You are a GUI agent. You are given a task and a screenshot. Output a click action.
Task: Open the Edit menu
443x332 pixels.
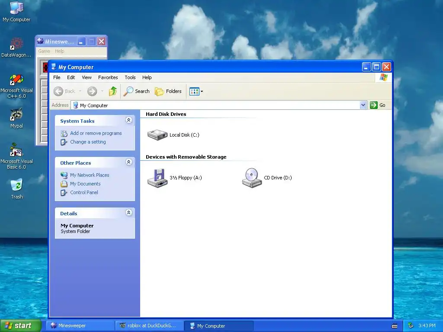(71, 77)
